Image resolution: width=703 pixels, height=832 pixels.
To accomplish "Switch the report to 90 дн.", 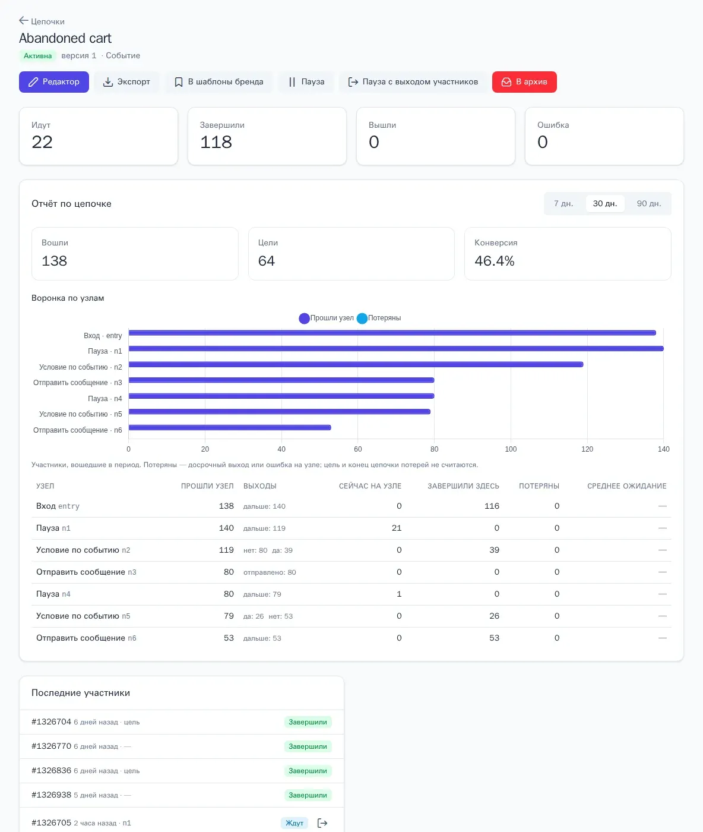I will (x=649, y=203).
